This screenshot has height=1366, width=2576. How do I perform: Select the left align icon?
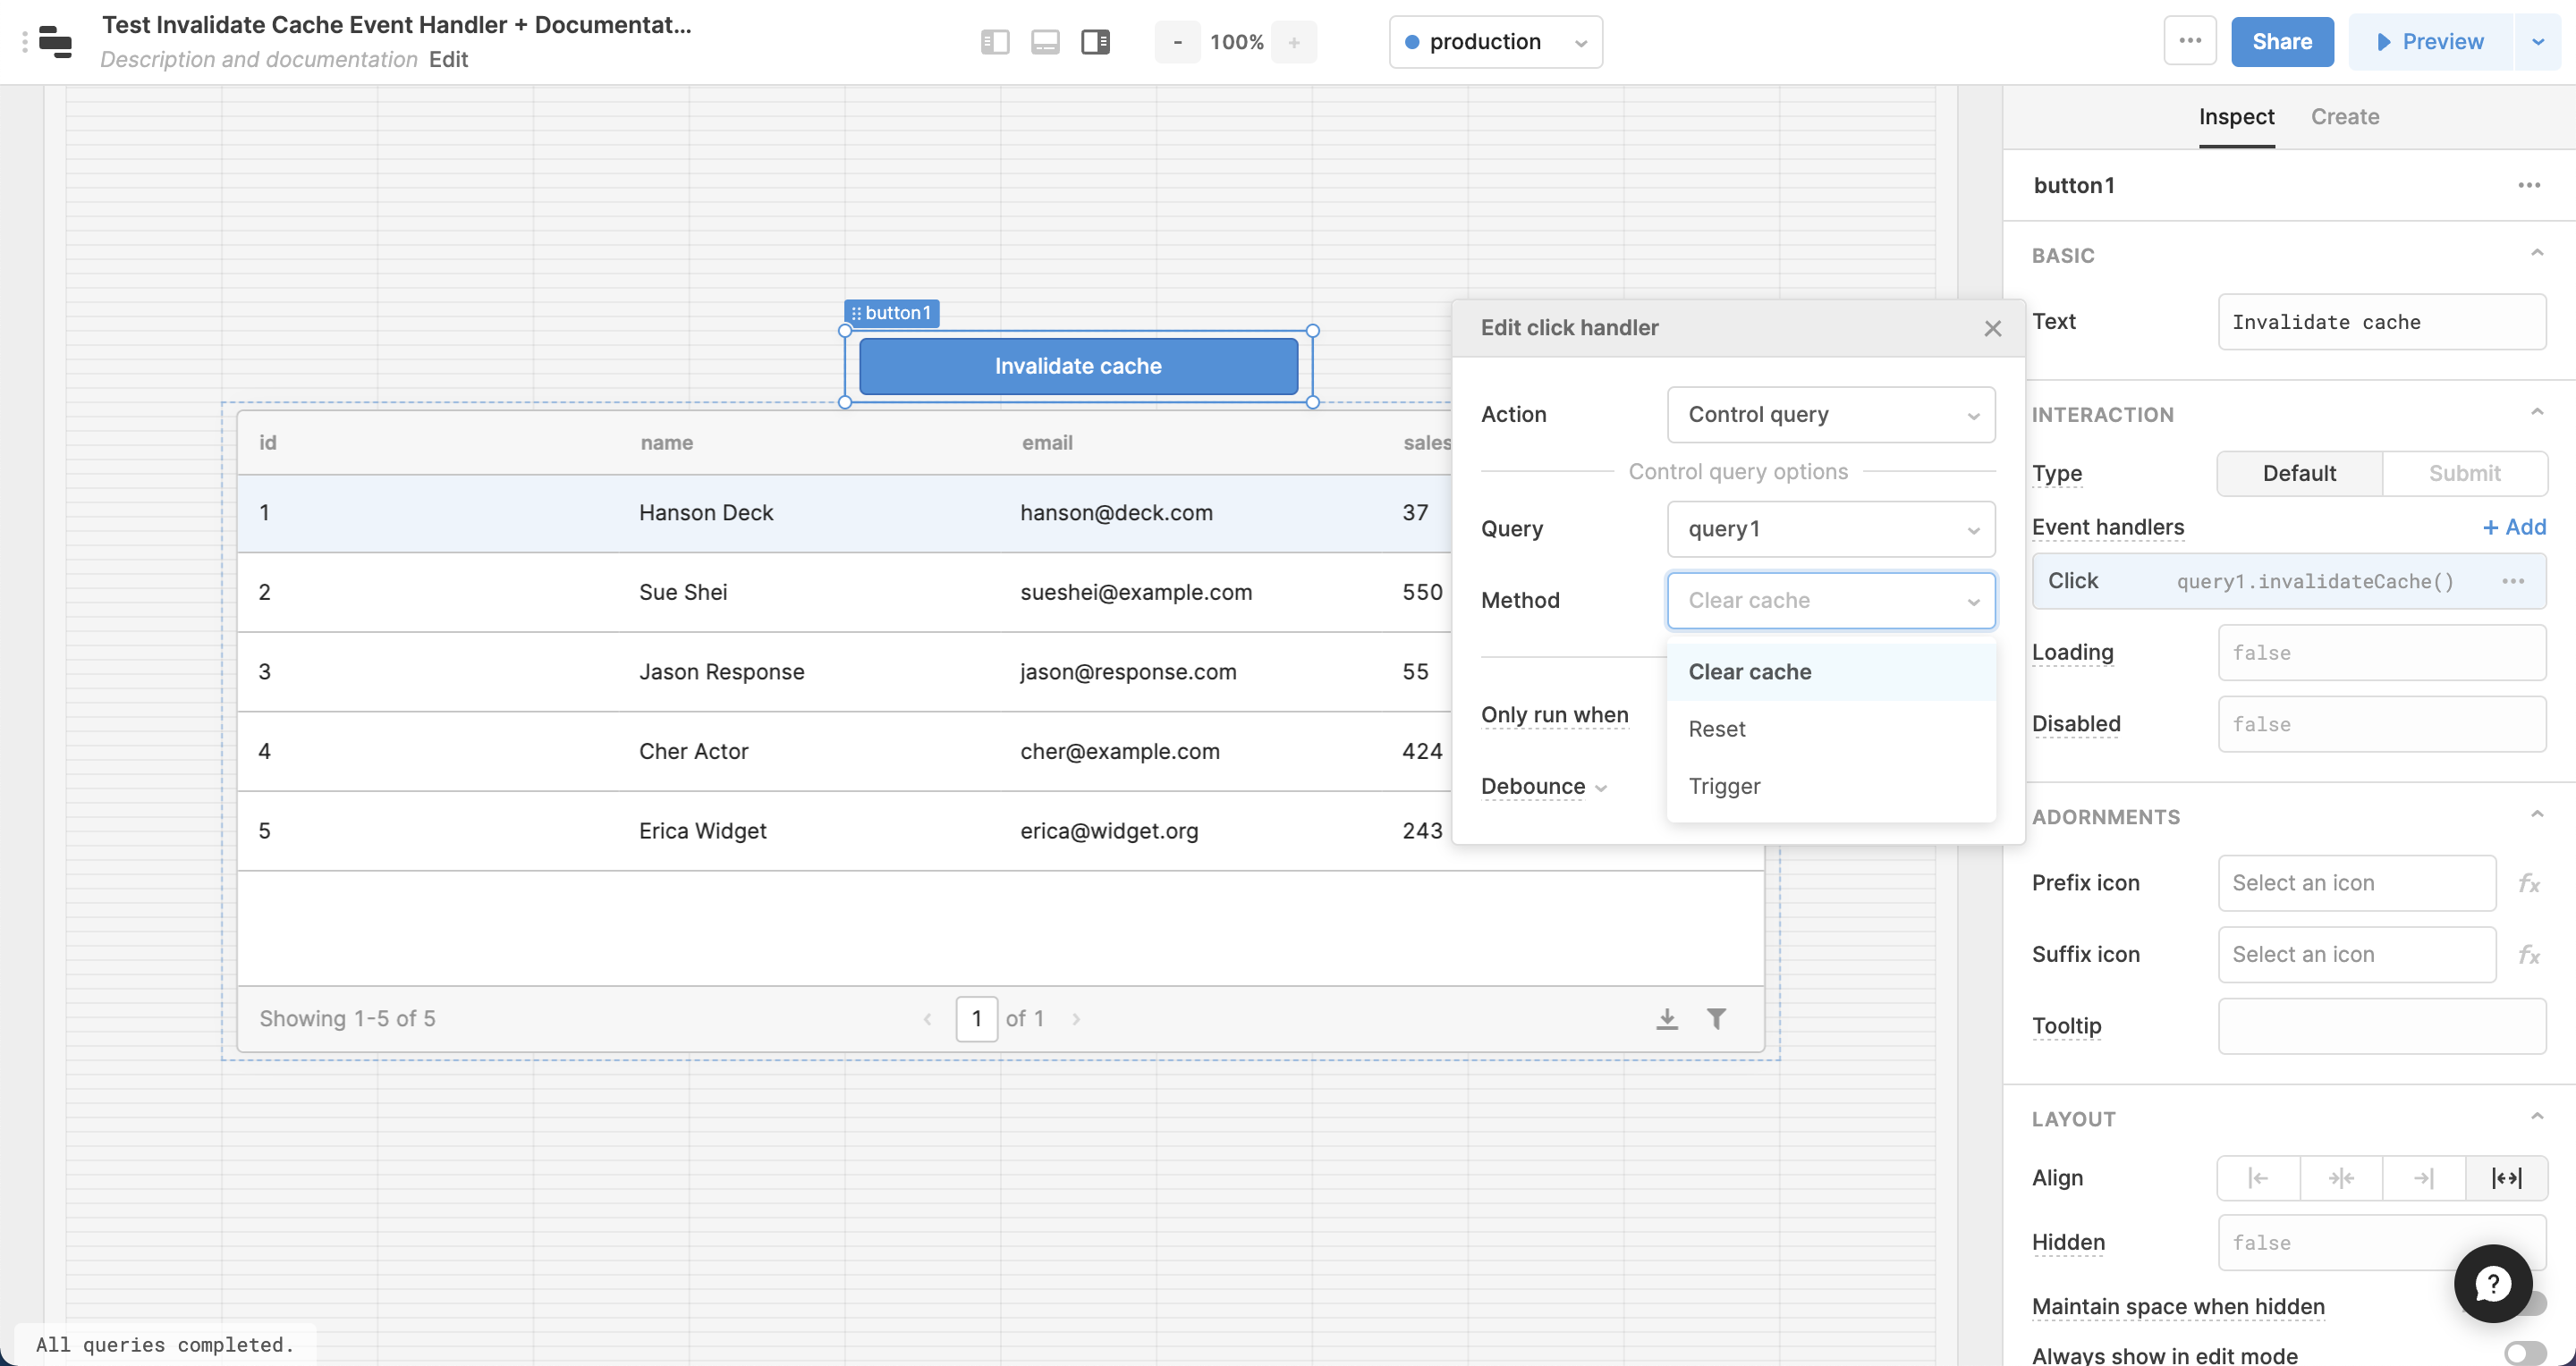[2258, 1178]
